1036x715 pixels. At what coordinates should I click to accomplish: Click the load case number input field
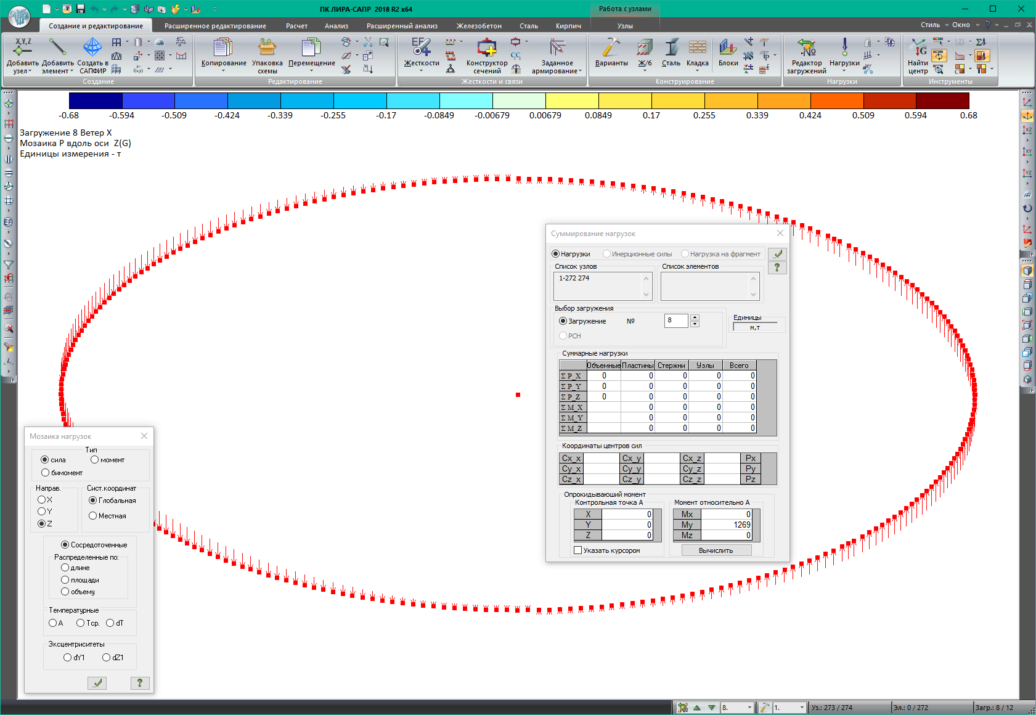pyautogui.click(x=676, y=321)
